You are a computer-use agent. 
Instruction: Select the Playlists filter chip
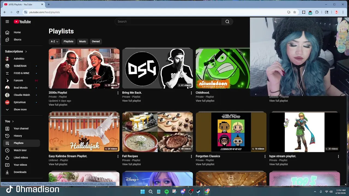pos(68,41)
